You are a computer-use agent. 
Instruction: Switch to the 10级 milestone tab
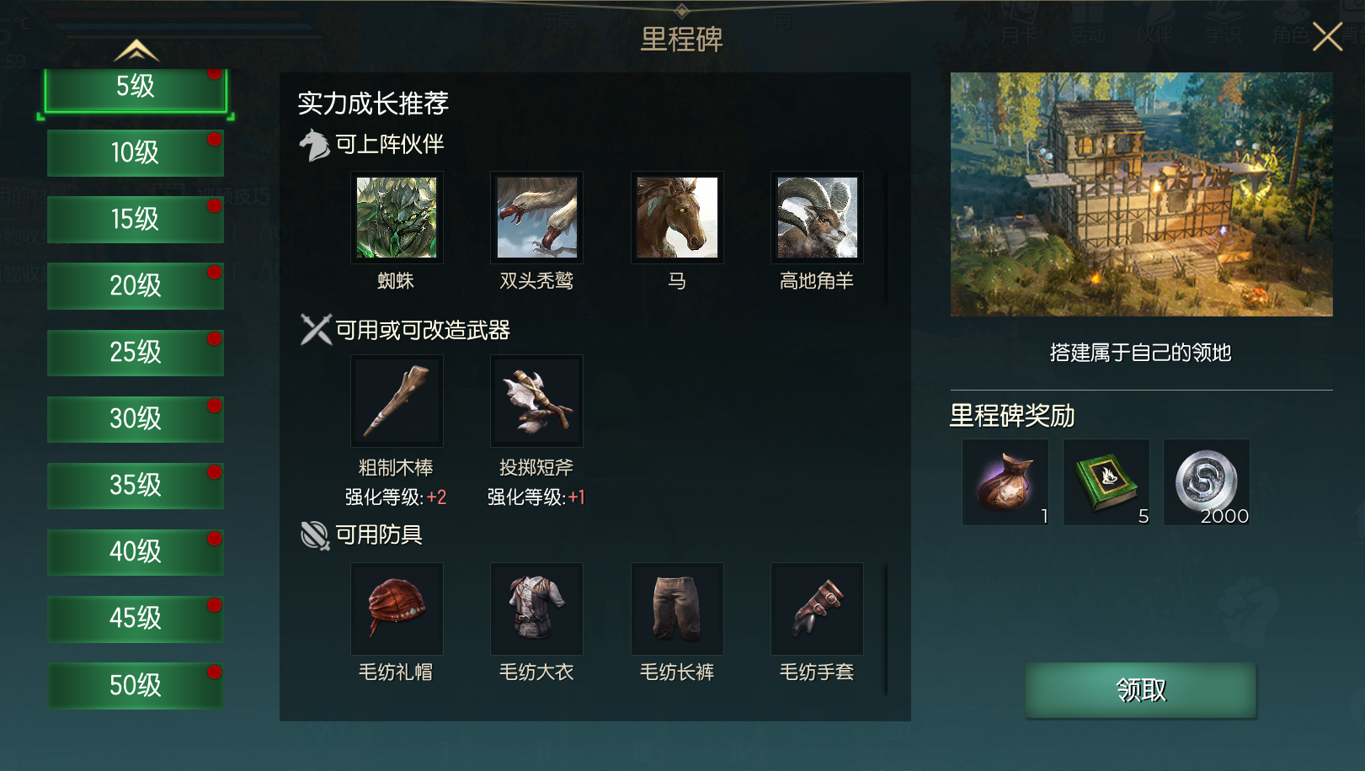[x=136, y=152]
